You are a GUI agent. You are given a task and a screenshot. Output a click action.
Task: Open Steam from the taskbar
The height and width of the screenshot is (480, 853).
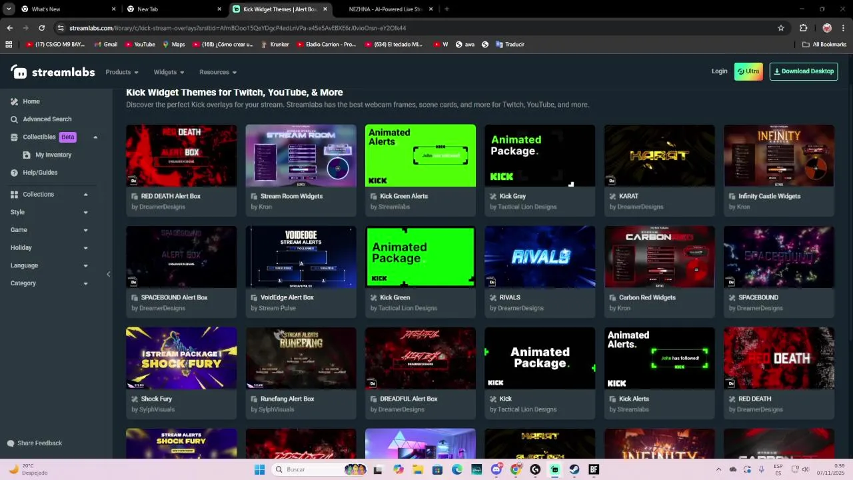pos(574,469)
